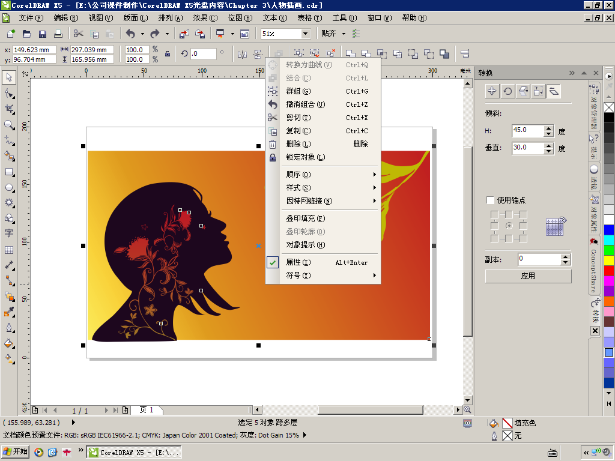Select the bottom-right anchor point box

coord(523,238)
